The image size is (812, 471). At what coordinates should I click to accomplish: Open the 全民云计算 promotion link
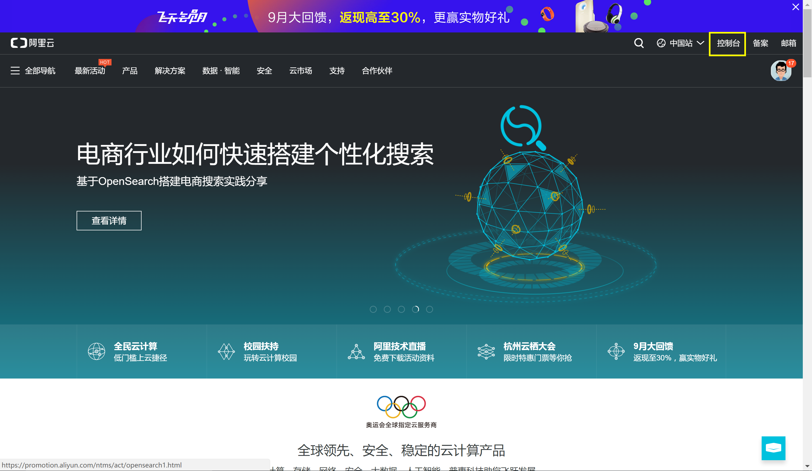142,351
